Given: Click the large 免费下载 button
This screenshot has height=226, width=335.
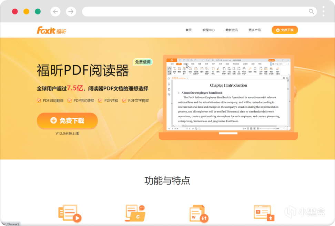Looking at the screenshot, I should tap(67, 120).
